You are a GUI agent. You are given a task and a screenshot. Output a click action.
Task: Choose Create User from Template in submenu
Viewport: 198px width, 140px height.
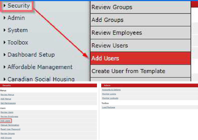pyautogui.click(x=128, y=71)
